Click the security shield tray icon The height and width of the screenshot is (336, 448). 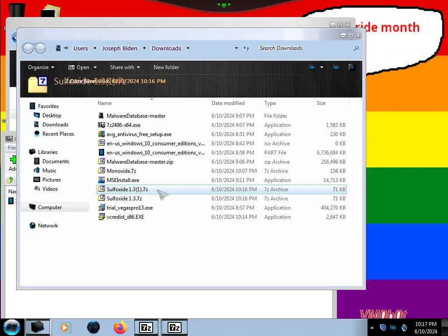pos(383,327)
